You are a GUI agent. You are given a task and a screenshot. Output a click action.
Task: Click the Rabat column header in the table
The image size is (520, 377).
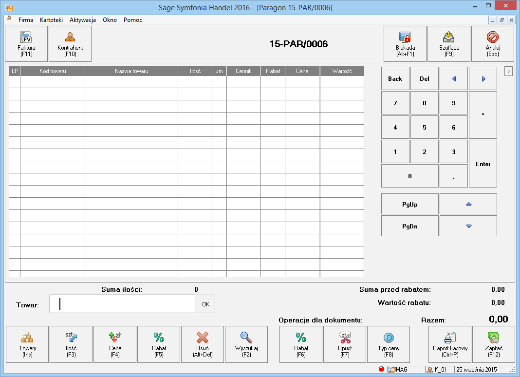click(273, 71)
